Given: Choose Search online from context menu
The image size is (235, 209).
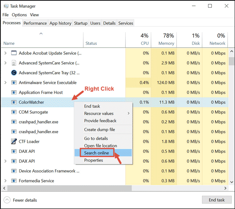Looking at the screenshot, I should coord(96,153).
